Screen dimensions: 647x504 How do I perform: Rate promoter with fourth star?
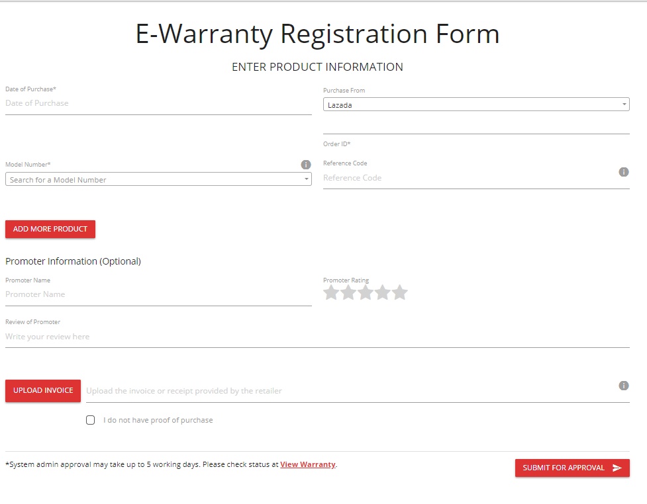coord(383,292)
